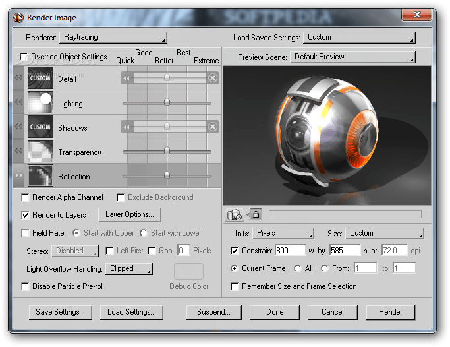Select Current Frame radio button
This screenshot has width=450, height=347.
click(235, 268)
